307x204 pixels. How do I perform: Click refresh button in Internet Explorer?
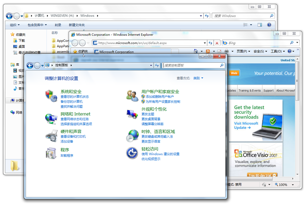tap(211, 43)
